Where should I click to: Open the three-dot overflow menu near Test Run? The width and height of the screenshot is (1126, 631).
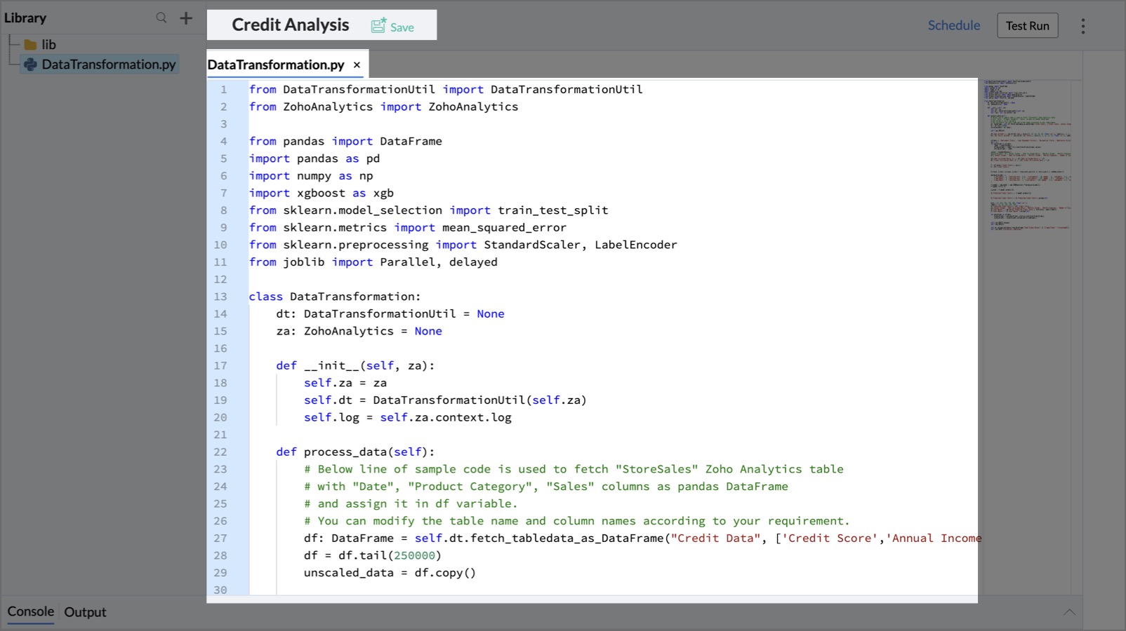(x=1083, y=25)
